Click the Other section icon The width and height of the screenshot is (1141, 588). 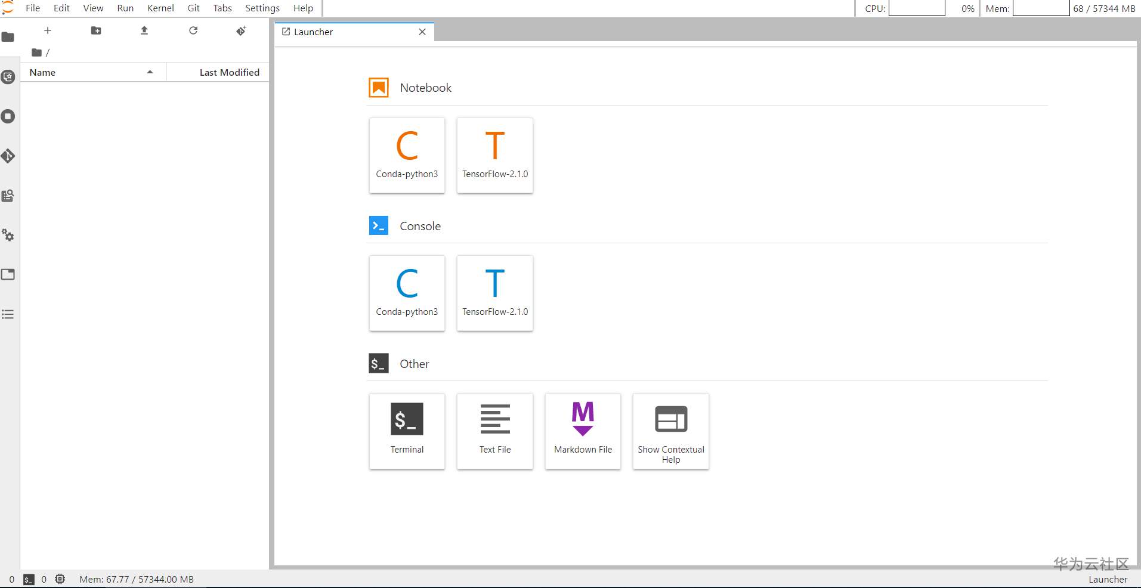379,363
